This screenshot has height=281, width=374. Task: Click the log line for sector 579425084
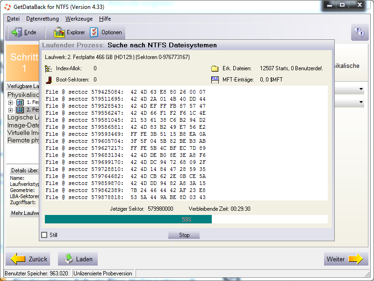coord(125,92)
